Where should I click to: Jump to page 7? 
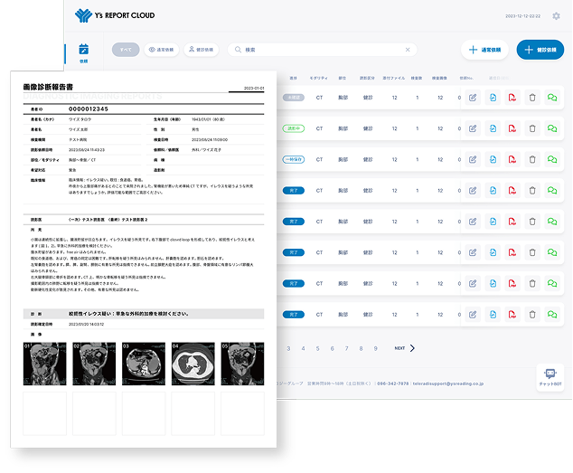point(346,348)
